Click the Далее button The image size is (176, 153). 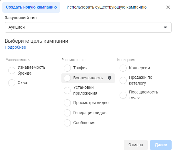click(161, 145)
